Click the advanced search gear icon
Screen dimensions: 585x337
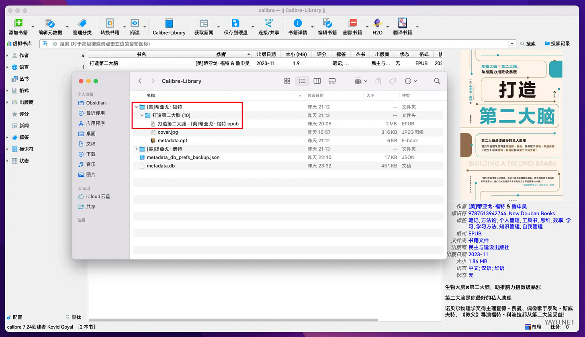[55, 44]
